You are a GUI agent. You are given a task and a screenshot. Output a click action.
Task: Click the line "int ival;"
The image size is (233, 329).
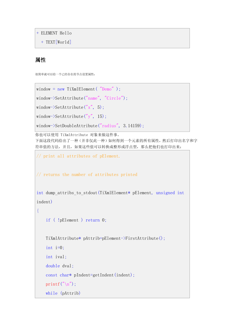pos(56,257)
